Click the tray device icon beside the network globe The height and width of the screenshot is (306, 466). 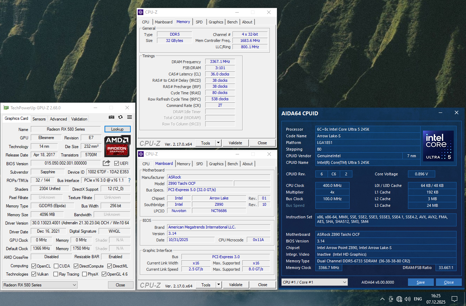point(391,299)
